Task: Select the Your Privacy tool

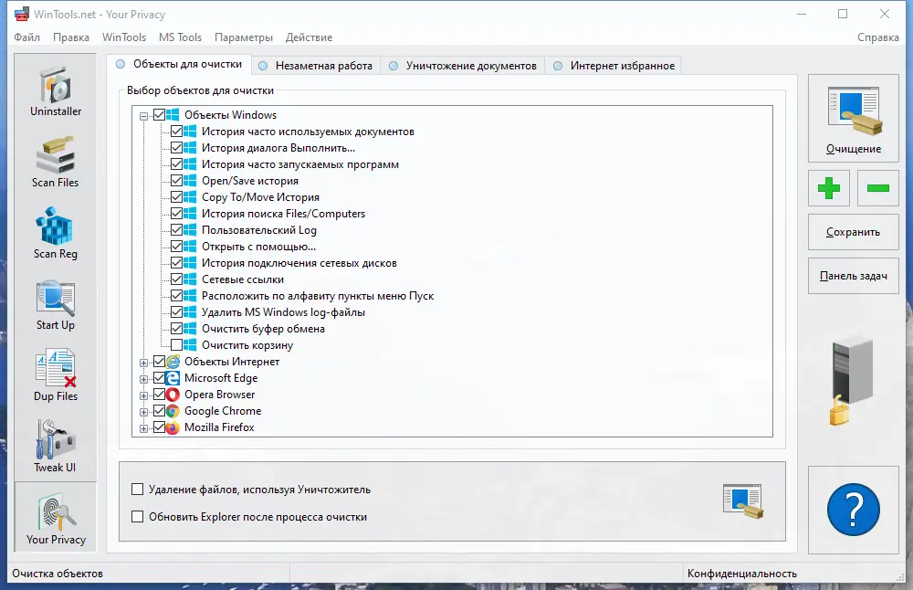Action: tap(56, 519)
